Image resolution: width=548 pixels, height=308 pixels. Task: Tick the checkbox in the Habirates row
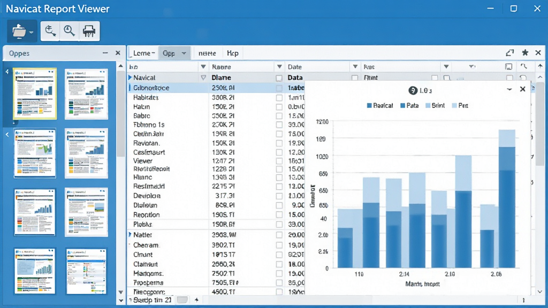coord(279,98)
